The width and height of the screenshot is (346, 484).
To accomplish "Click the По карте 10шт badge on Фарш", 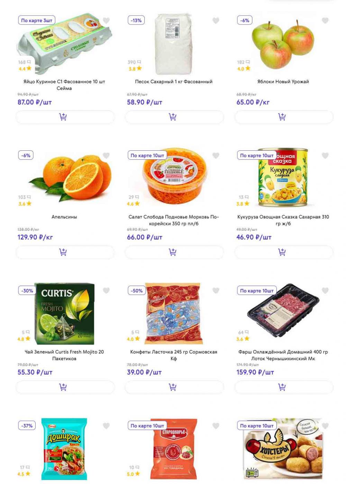I will (257, 291).
